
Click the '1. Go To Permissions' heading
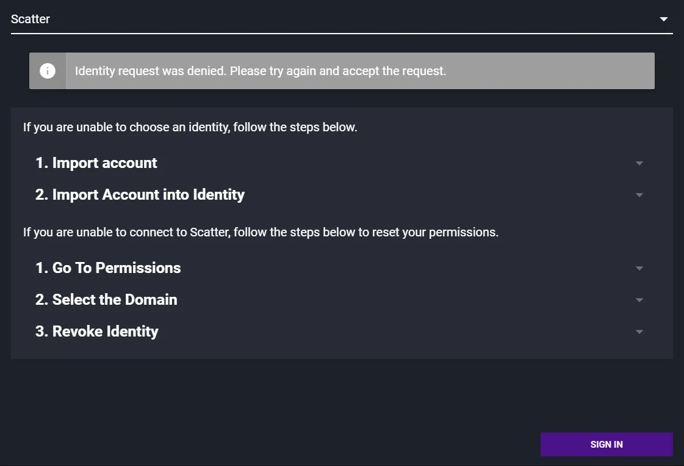[x=108, y=268]
